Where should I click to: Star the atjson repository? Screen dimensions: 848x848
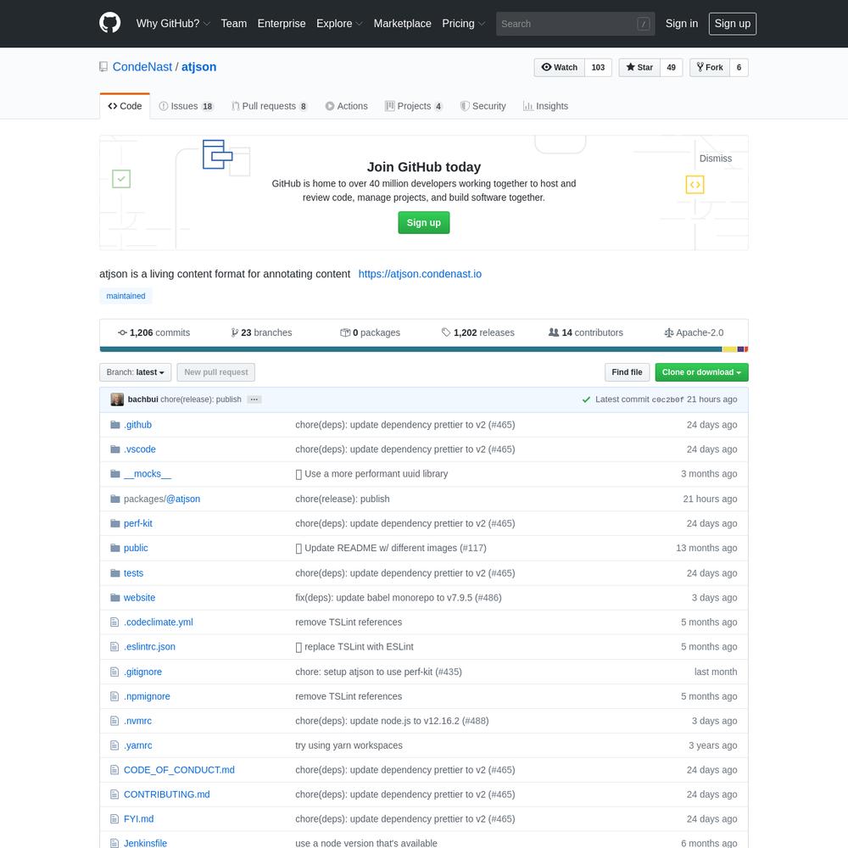point(639,67)
